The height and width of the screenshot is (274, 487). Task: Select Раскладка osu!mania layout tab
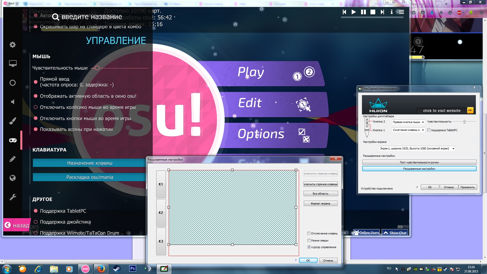tap(89, 177)
